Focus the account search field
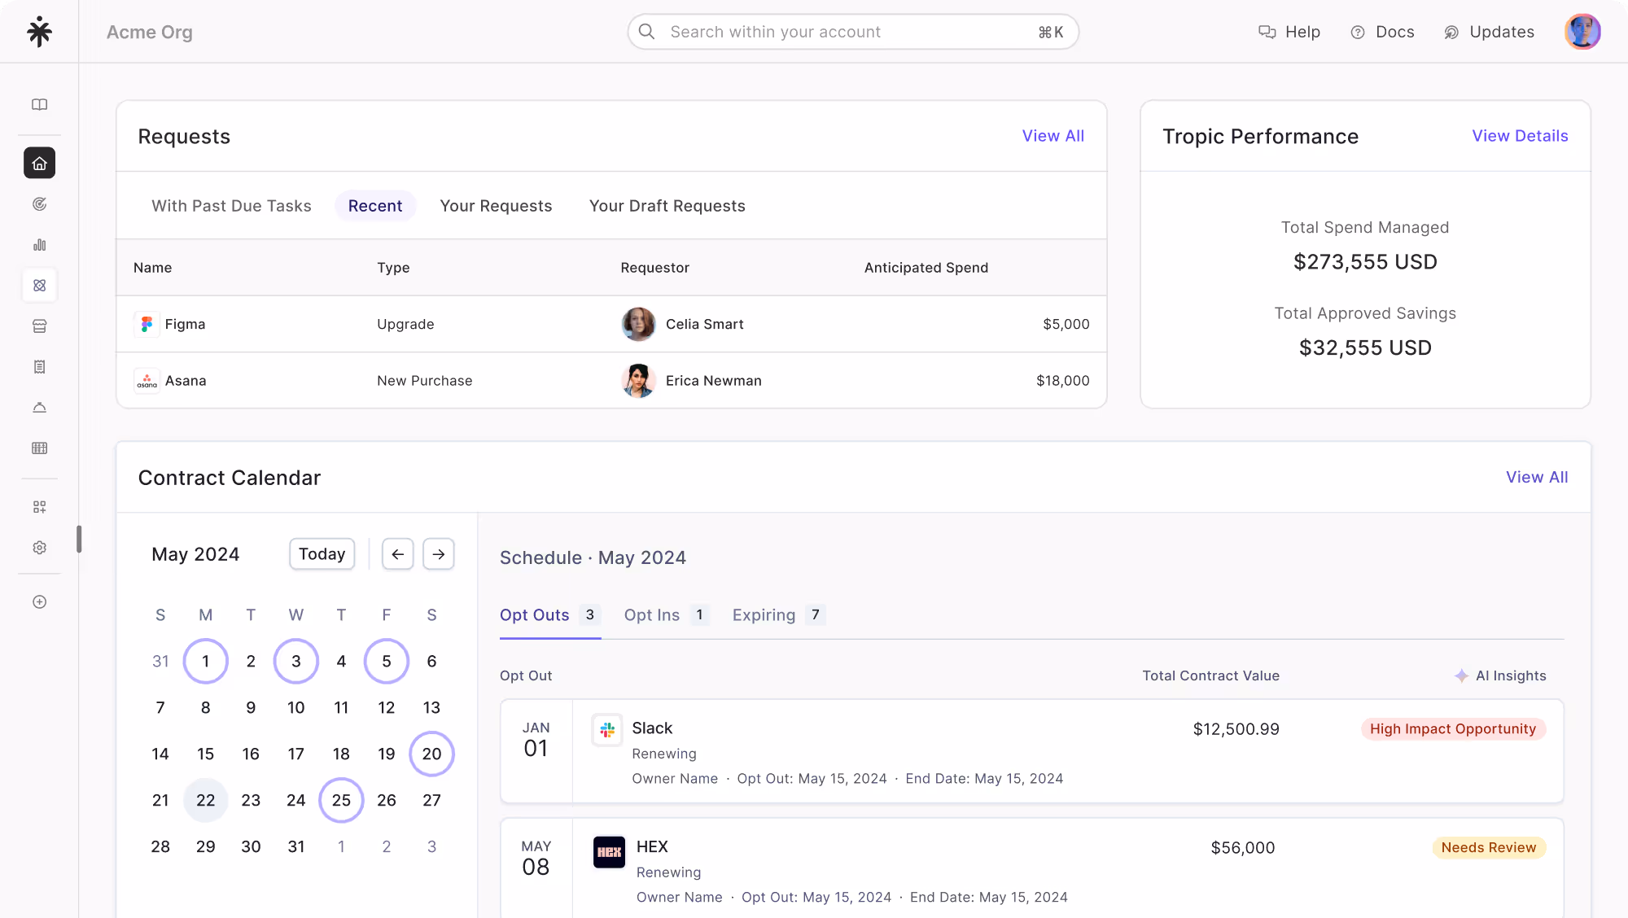 coord(851,32)
